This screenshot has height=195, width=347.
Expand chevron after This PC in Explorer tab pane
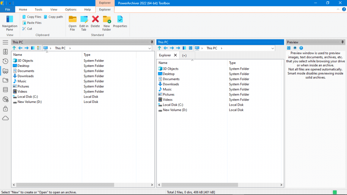point(221,48)
